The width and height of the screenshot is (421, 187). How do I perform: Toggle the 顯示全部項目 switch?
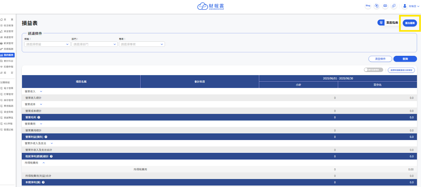pos(373,70)
